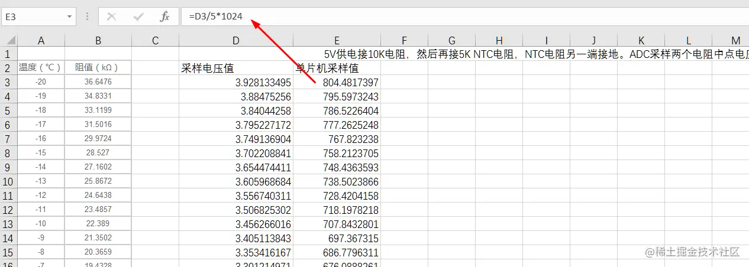Screen dimensions: 749x267
Task: Select cell with resistance 33.1199
Action: pyautogui.click(x=98, y=110)
